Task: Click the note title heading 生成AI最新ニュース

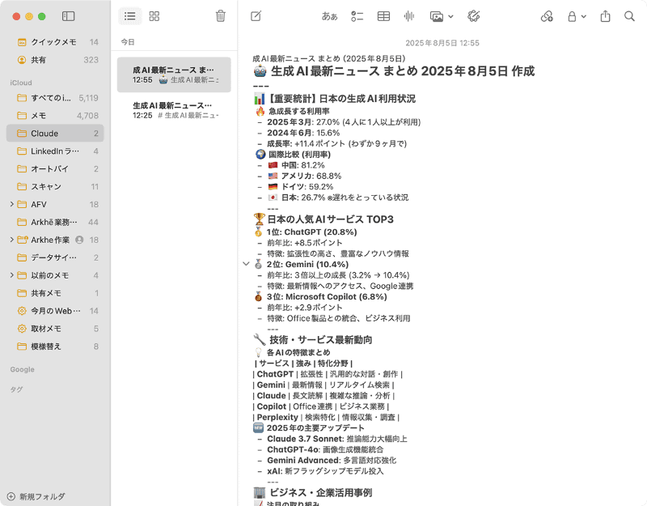Action: pyautogui.click(x=394, y=71)
